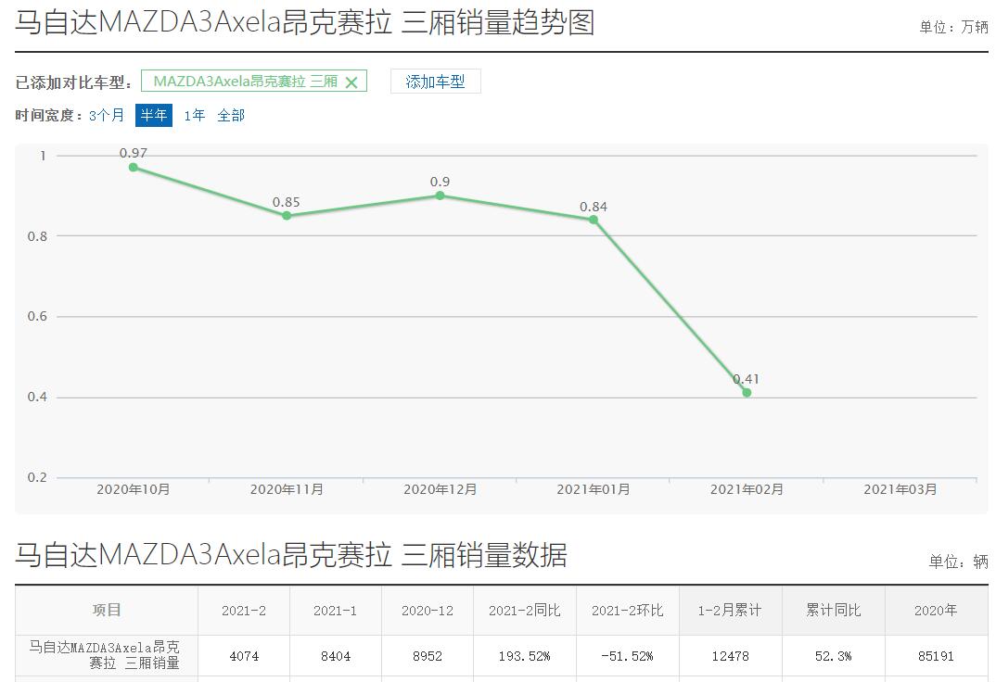
Task: Click the 添加车型 button
Action: point(435,82)
